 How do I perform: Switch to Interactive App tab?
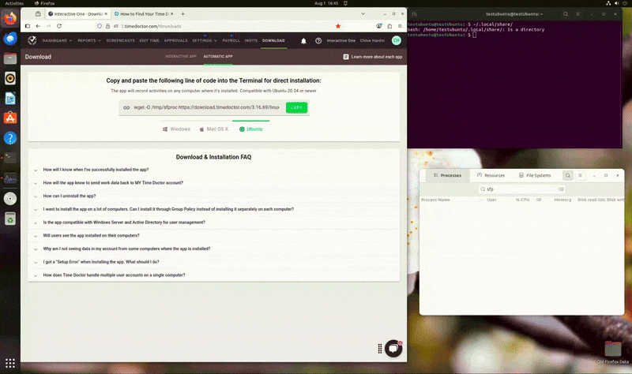pyautogui.click(x=181, y=57)
